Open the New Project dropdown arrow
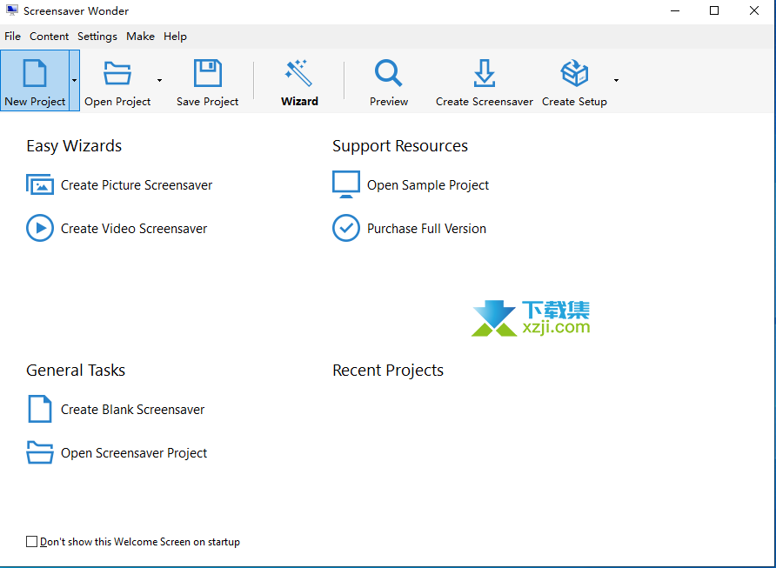The height and width of the screenshot is (568, 776). click(74, 80)
